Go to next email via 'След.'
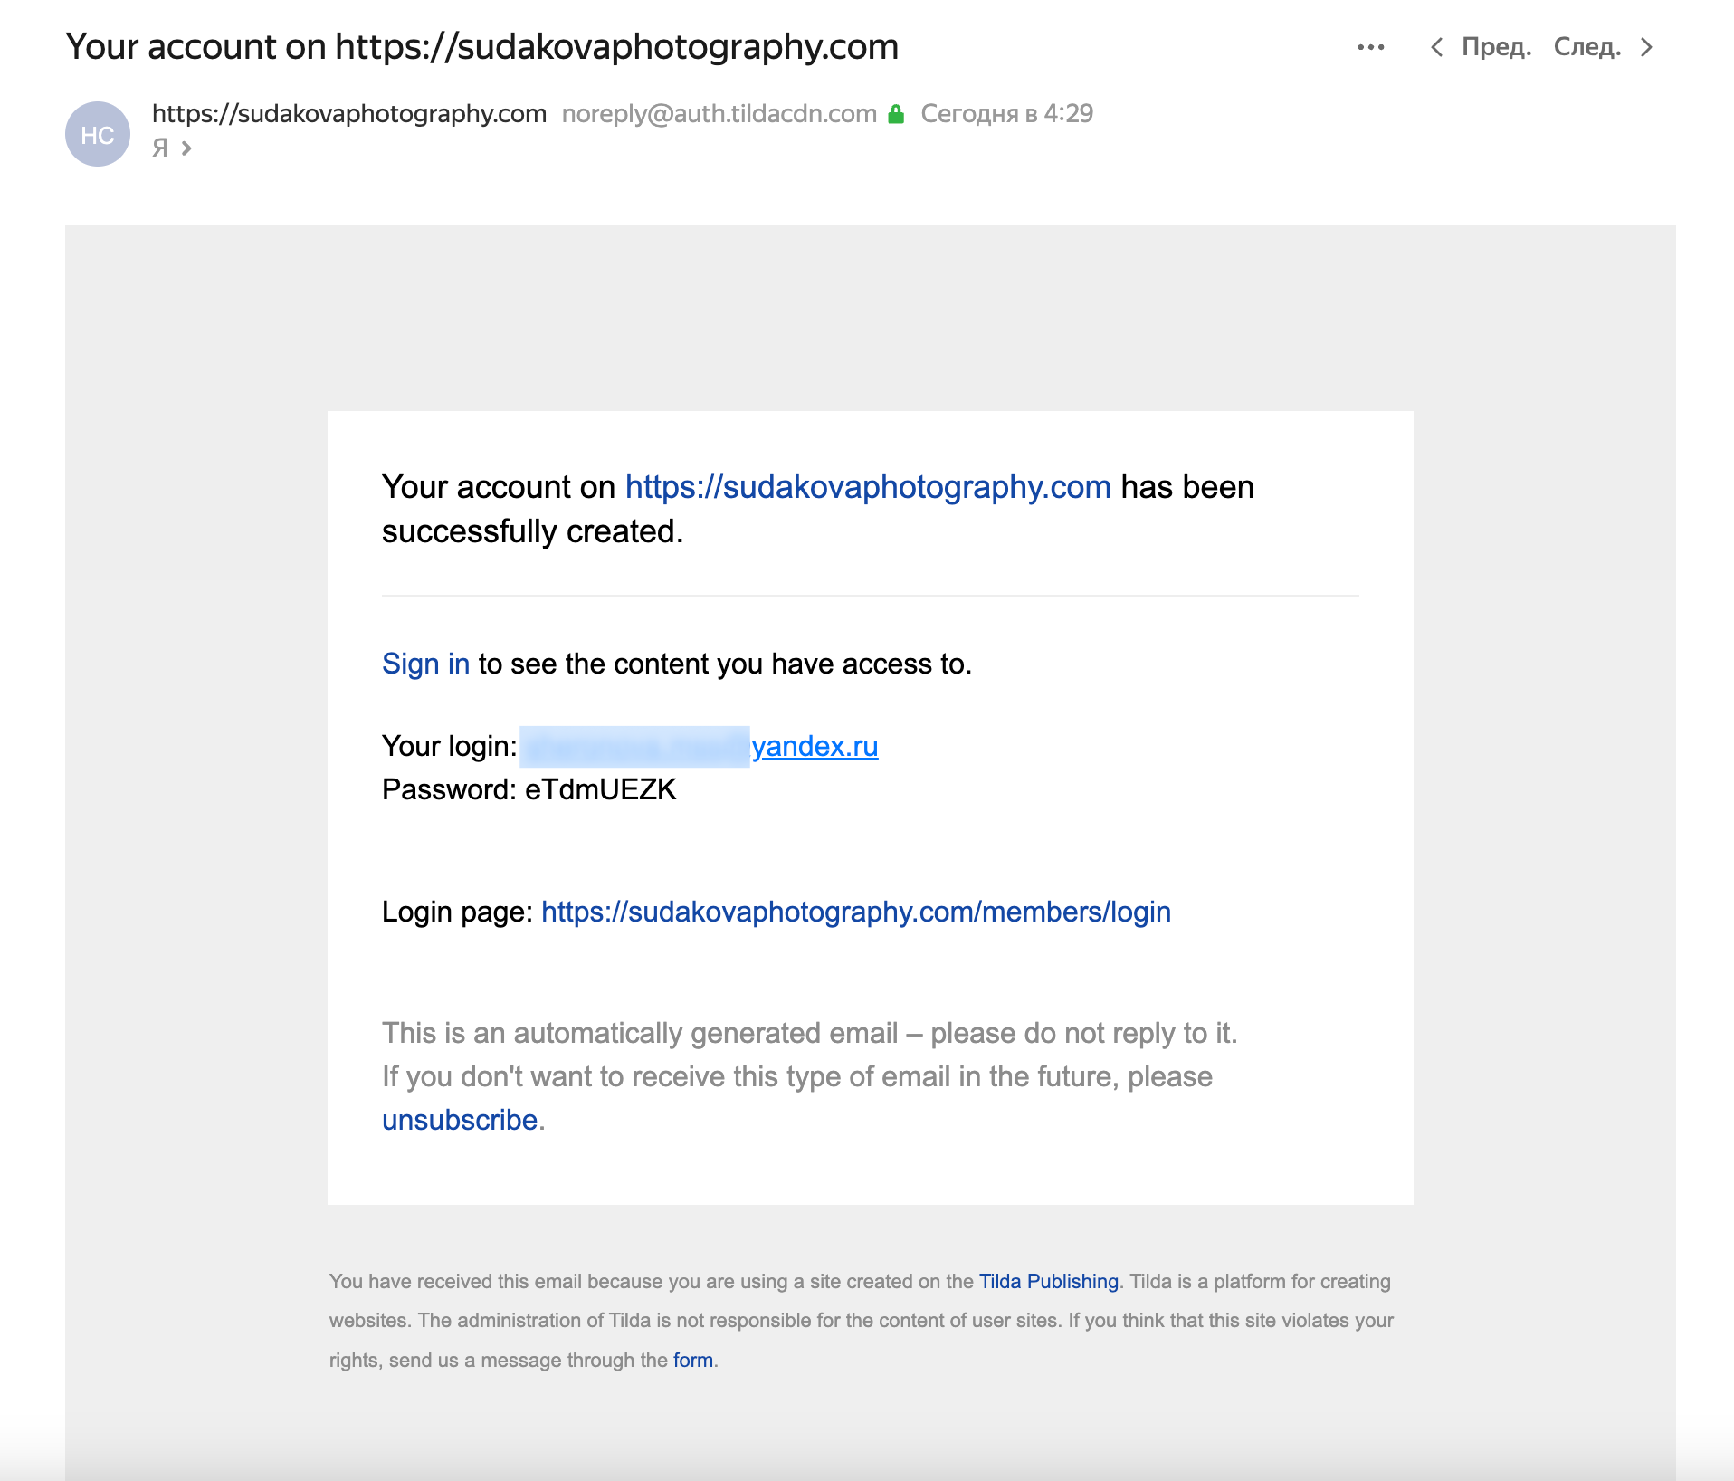 (x=1586, y=47)
